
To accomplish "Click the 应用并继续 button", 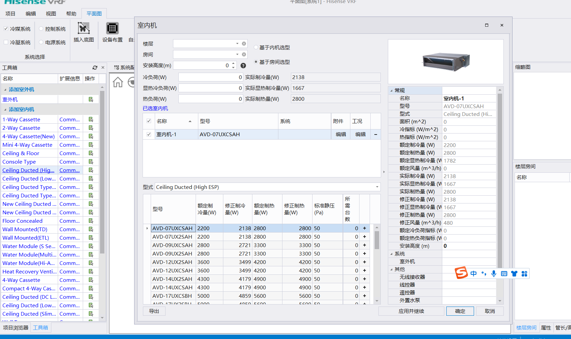I will (x=411, y=311).
